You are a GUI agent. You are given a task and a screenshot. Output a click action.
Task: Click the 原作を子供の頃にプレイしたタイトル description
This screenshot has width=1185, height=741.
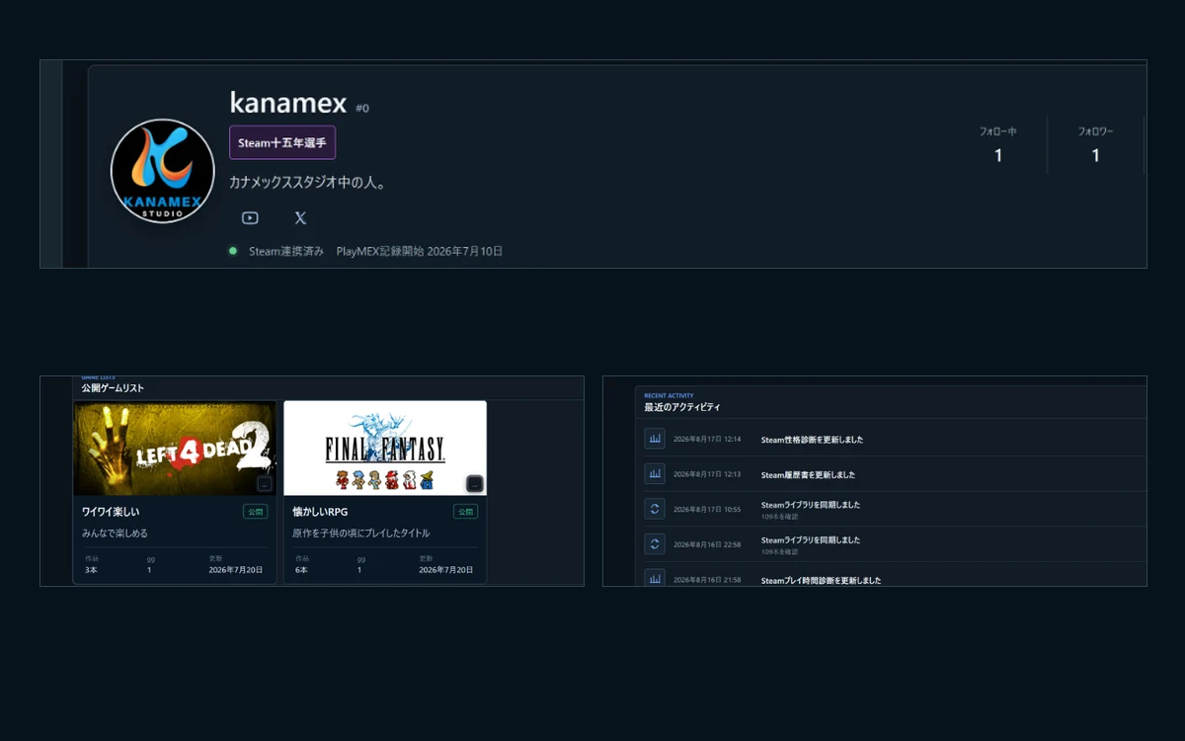(361, 534)
